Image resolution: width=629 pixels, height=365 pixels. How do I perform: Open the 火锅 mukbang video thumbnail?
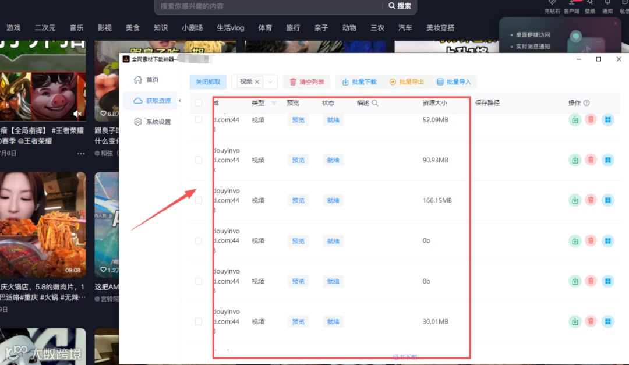[43, 225]
